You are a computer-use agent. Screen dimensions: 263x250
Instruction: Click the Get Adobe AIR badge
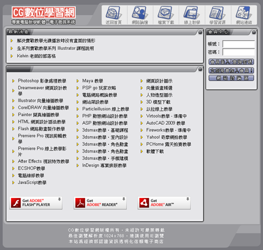coord(164,203)
